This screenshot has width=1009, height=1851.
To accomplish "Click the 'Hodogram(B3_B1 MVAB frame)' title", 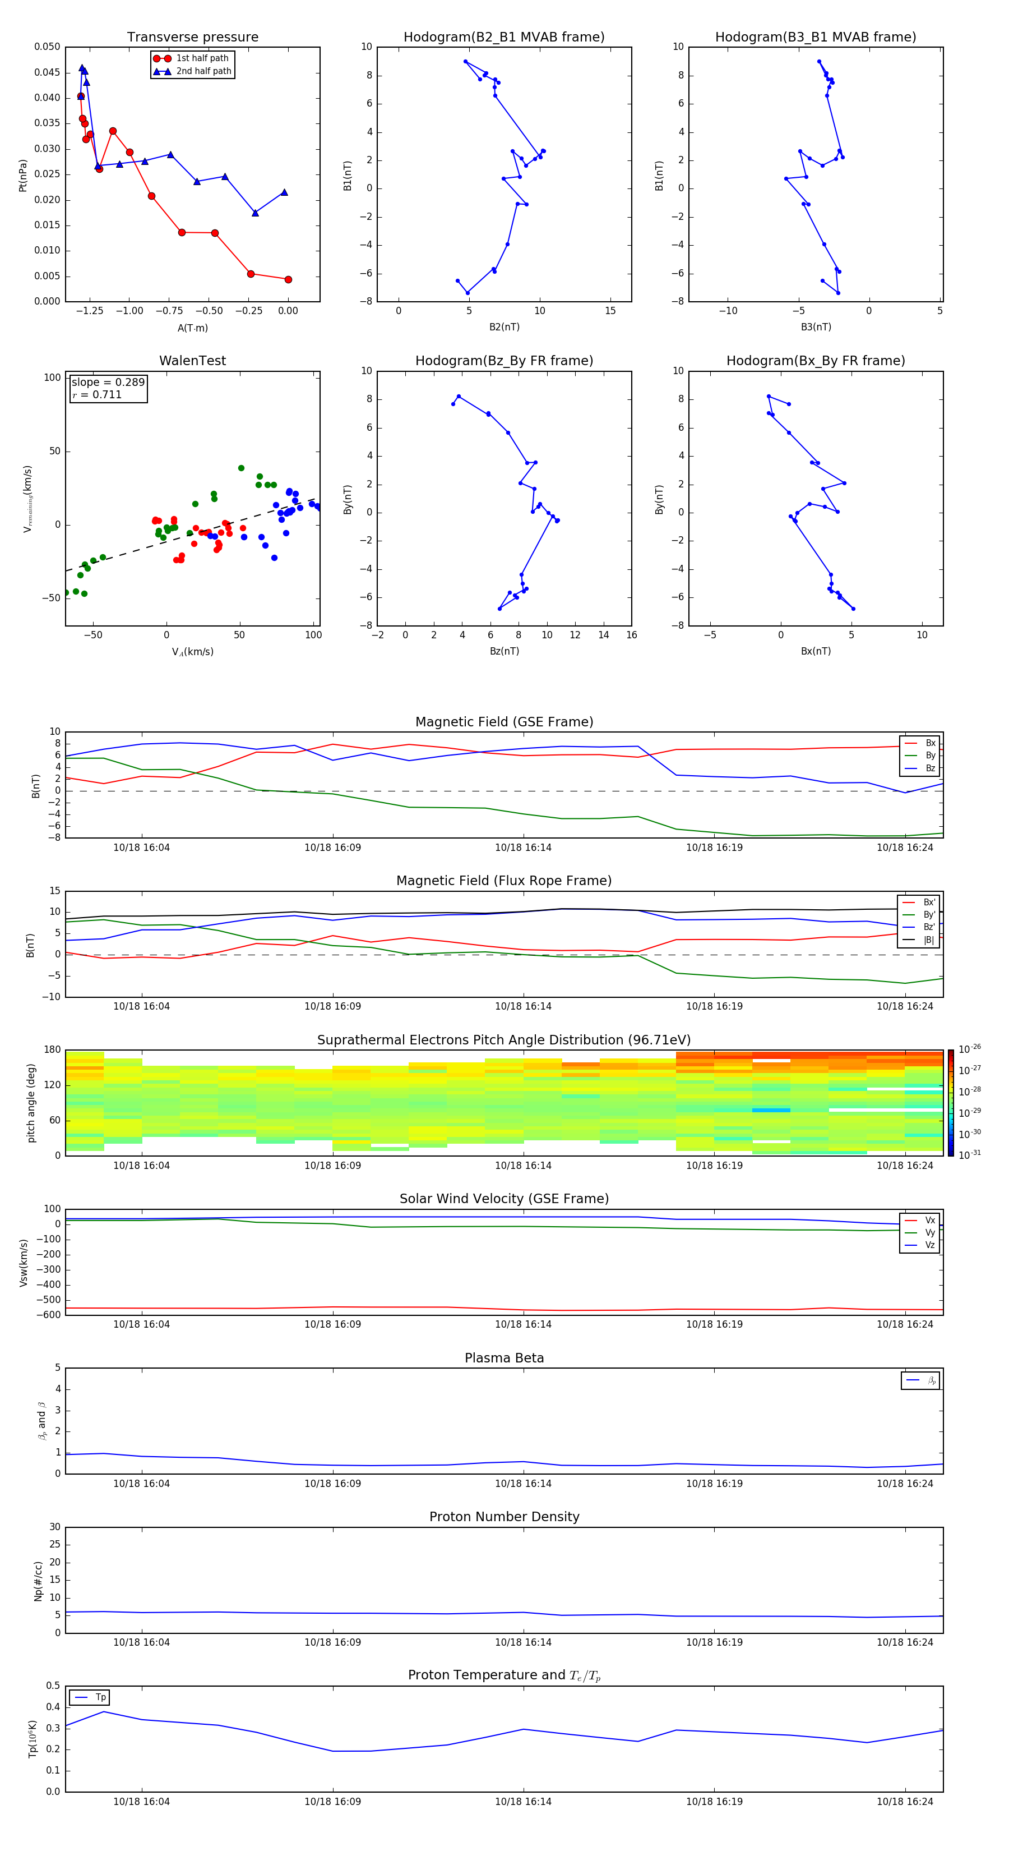I will [x=816, y=38].
